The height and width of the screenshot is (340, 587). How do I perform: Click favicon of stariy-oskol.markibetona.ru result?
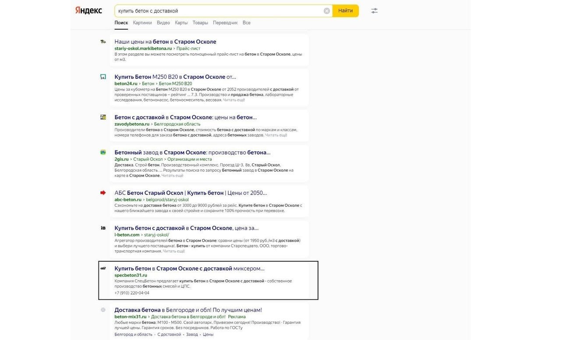(103, 42)
